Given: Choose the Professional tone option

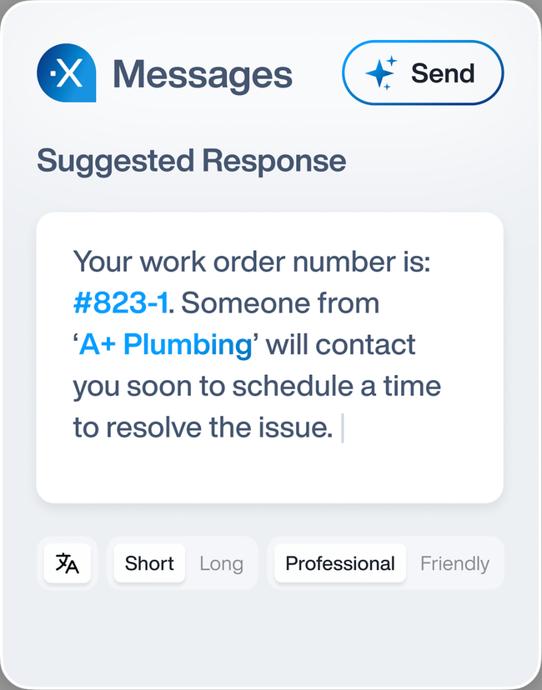Looking at the screenshot, I should 340,563.
